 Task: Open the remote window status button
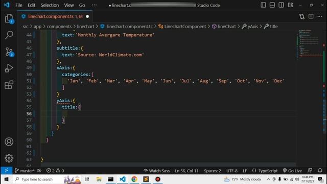[x=7, y=170]
